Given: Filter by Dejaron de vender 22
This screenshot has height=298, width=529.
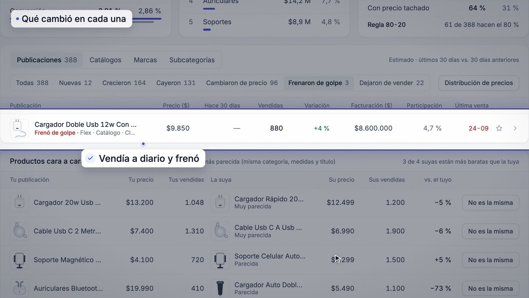Looking at the screenshot, I should 391,83.
